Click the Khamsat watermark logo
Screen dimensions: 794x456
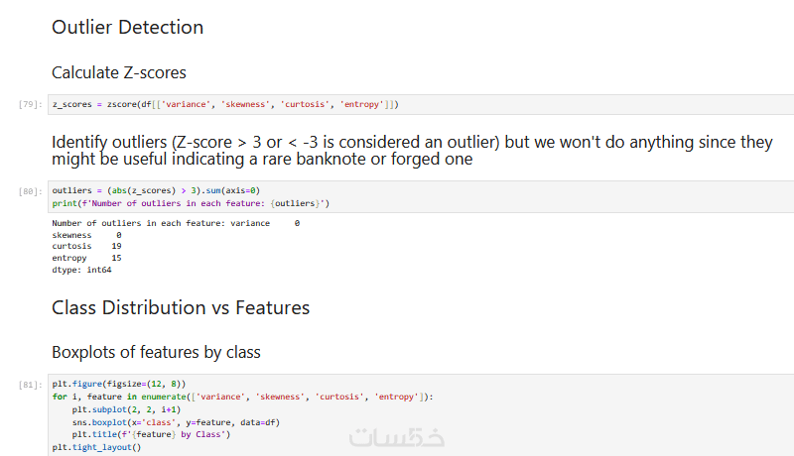tap(407, 435)
